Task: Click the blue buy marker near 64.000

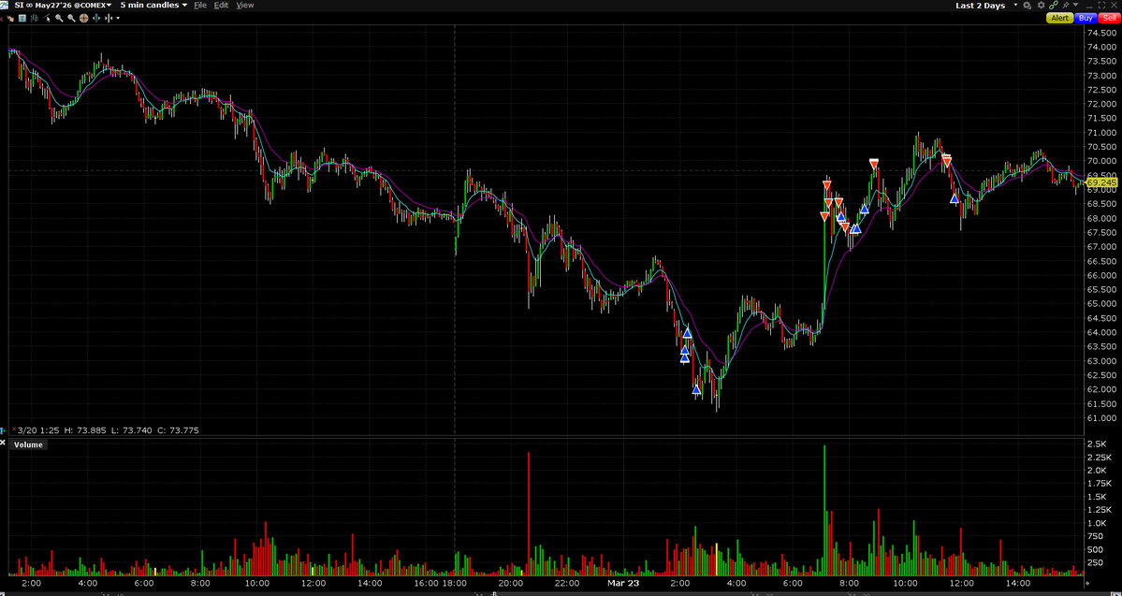Action: click(687, 333)
